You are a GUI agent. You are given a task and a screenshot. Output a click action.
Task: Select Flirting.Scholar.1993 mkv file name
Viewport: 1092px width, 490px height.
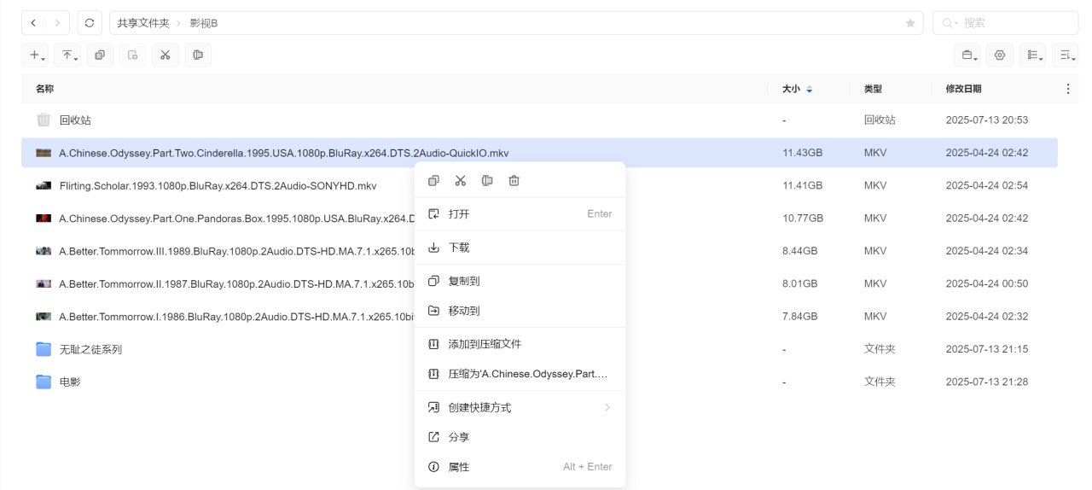(x=218, y=186)
